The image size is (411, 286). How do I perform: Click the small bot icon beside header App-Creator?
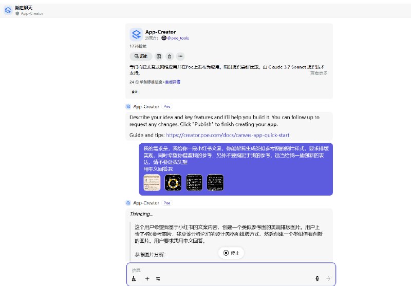click(17, 13)
